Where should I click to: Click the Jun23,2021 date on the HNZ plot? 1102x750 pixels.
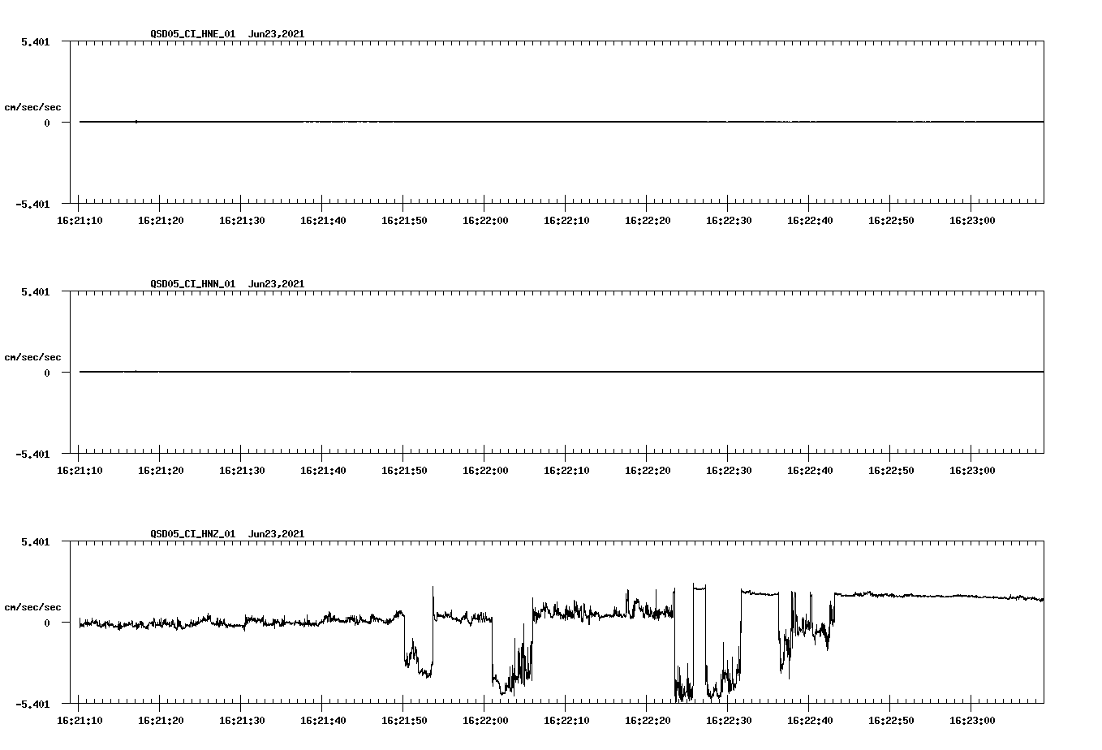coord(277,534)
